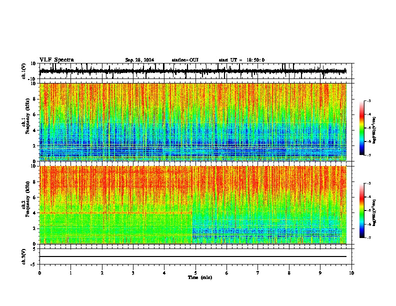
Task: Click the "10" tick on the time axis
Action: click(x=351, y=273)
